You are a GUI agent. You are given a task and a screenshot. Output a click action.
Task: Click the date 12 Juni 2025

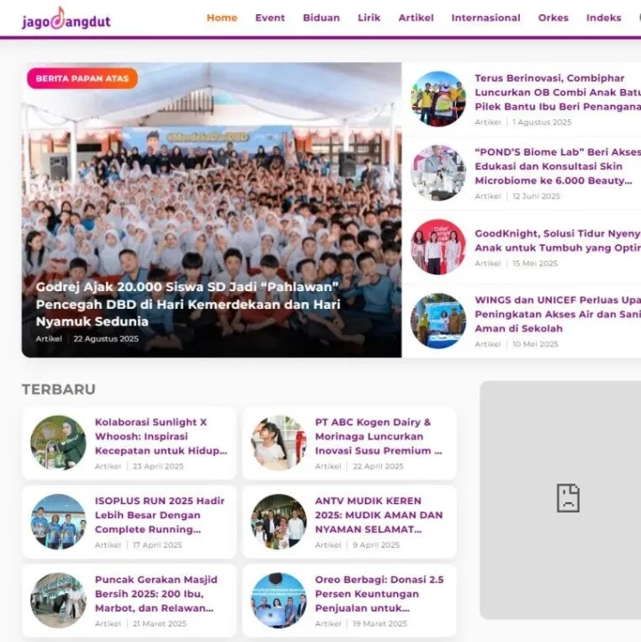point(536,196)
